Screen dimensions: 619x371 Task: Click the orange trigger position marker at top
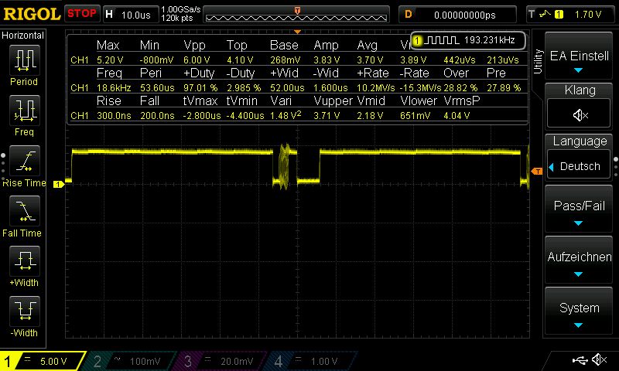[297, 10]
